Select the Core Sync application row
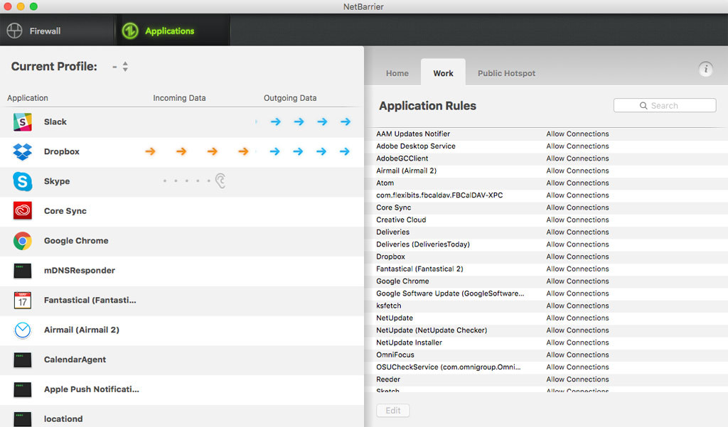 181,211
